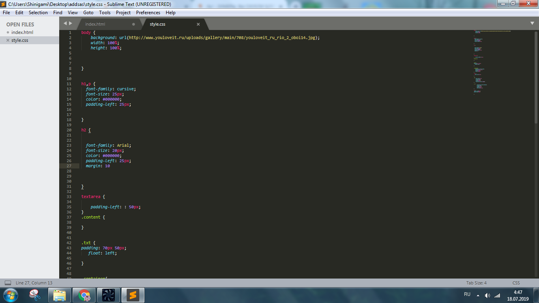Click font-family: cursive declaration

(x=111, y=89)
